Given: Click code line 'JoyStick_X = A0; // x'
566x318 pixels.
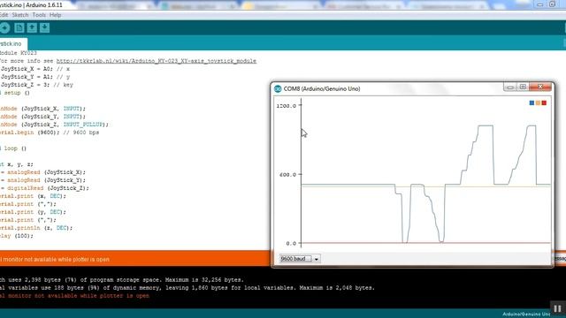Looking at the screenshot, I should pos(35,69).
